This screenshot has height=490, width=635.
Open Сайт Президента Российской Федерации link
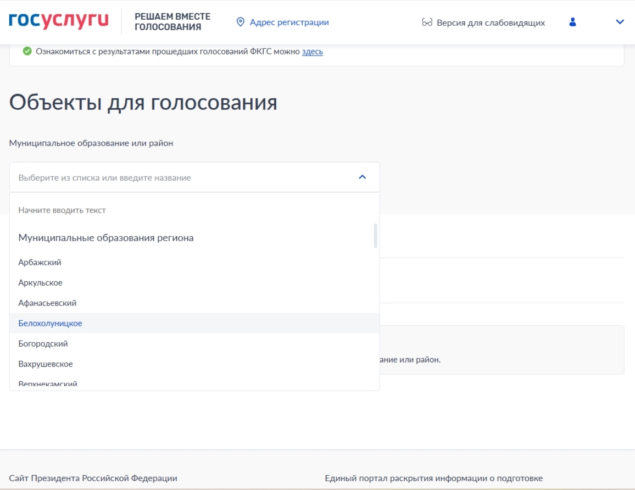[93, 478]
